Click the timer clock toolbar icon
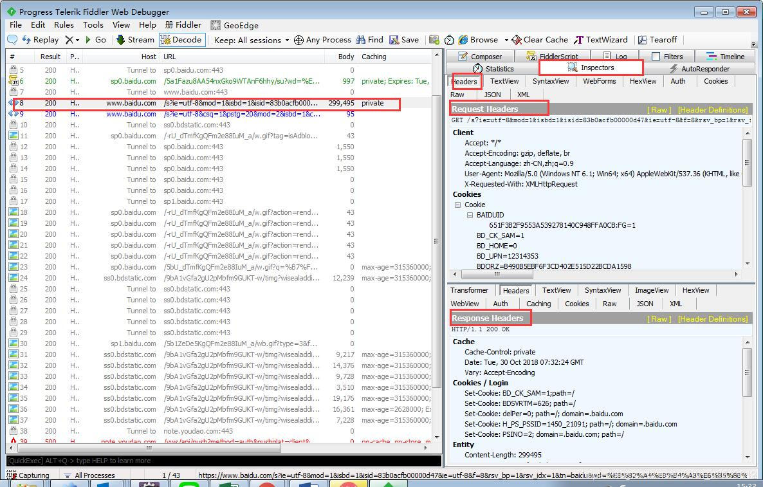Image resolution: width=763 pixels, height=487 pixels. 449,40
